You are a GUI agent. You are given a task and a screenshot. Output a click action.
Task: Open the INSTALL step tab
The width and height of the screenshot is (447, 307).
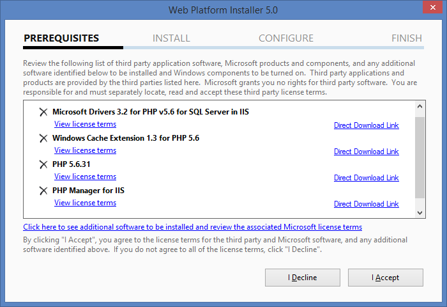coord(171,38)
